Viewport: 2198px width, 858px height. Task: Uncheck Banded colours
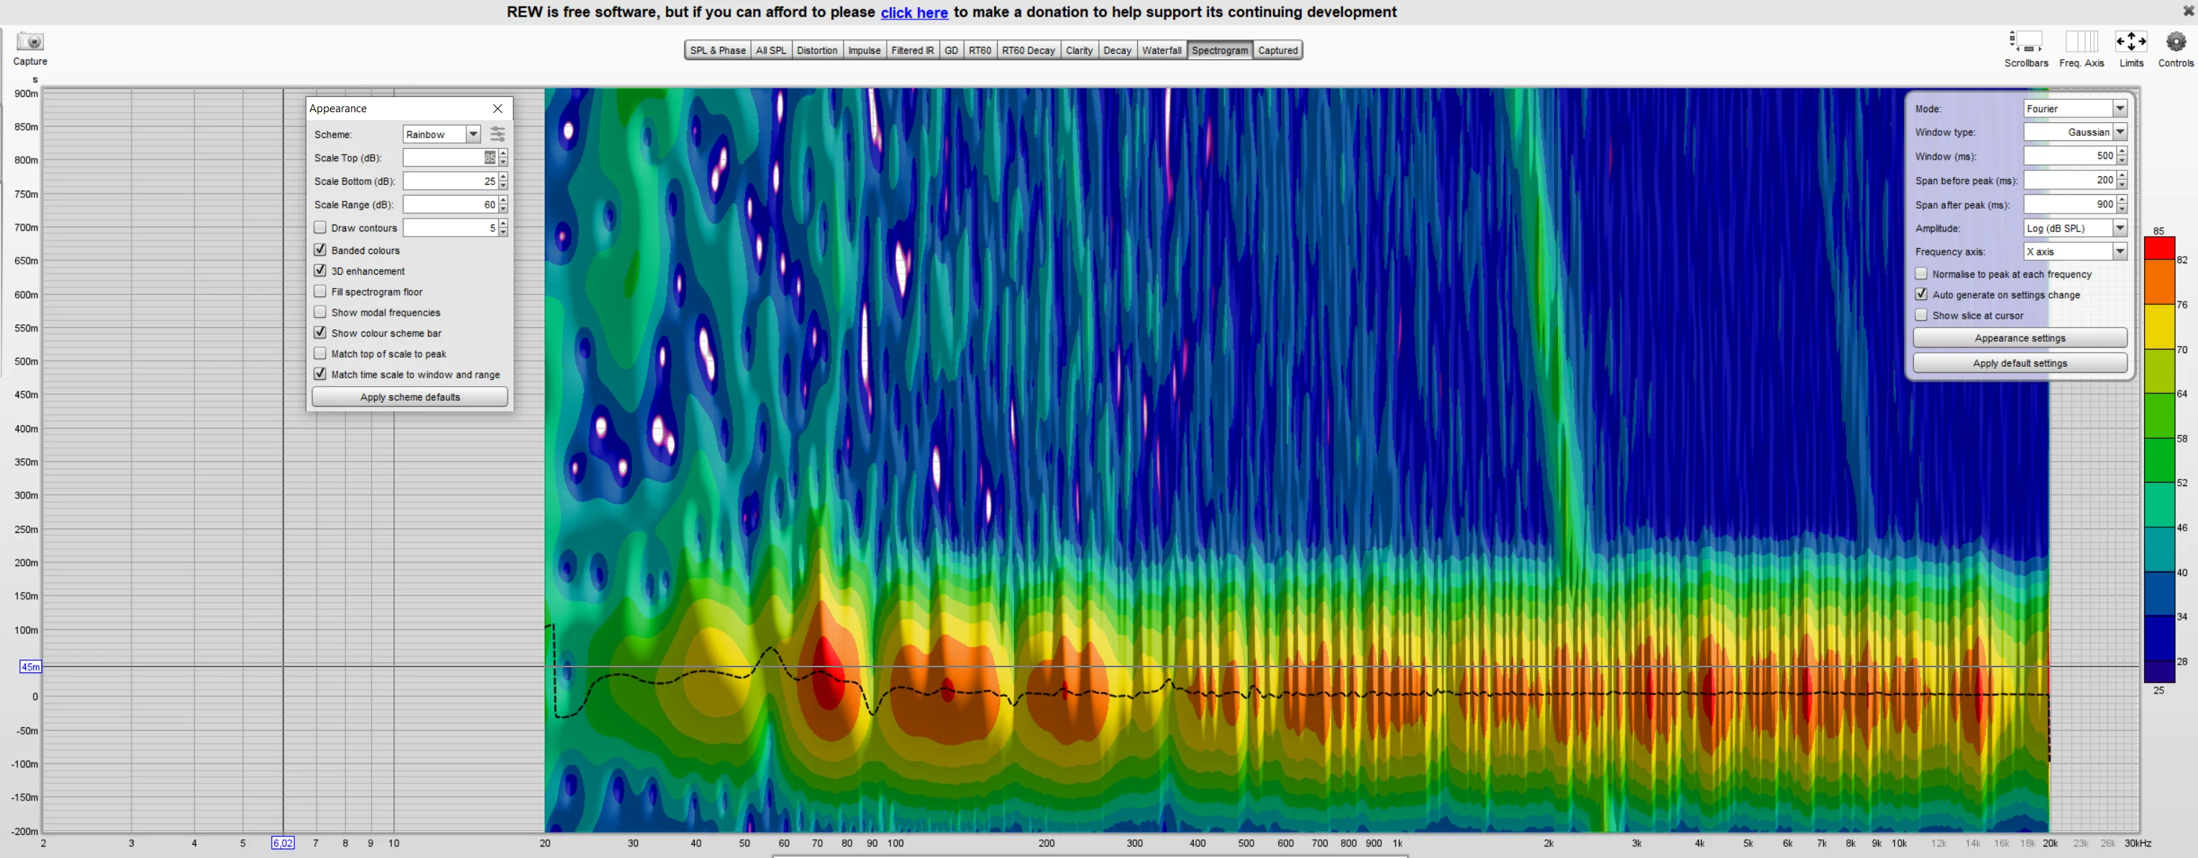(x=320, y=250)
